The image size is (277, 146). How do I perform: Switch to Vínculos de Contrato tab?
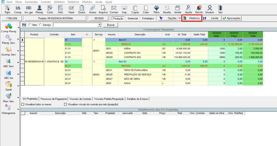click(x=80, y=99)
